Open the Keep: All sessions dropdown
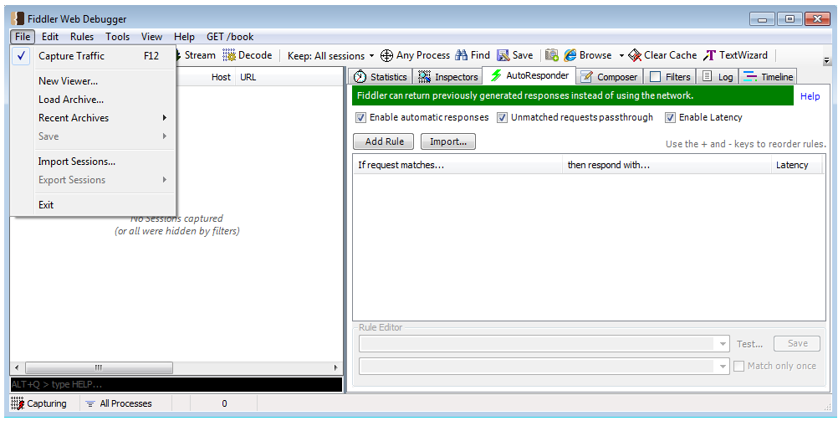 [330, 55]
